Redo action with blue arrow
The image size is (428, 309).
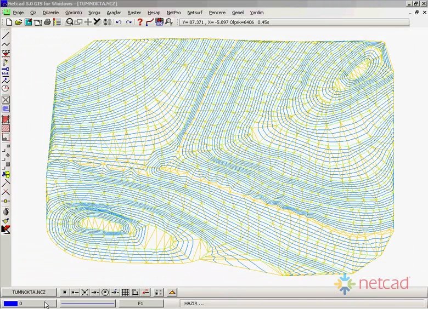click(129, 22)
